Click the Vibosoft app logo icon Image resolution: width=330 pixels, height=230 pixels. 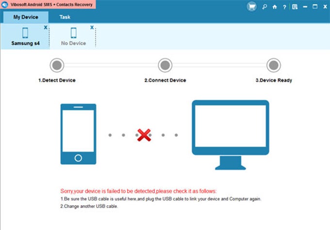5,4
